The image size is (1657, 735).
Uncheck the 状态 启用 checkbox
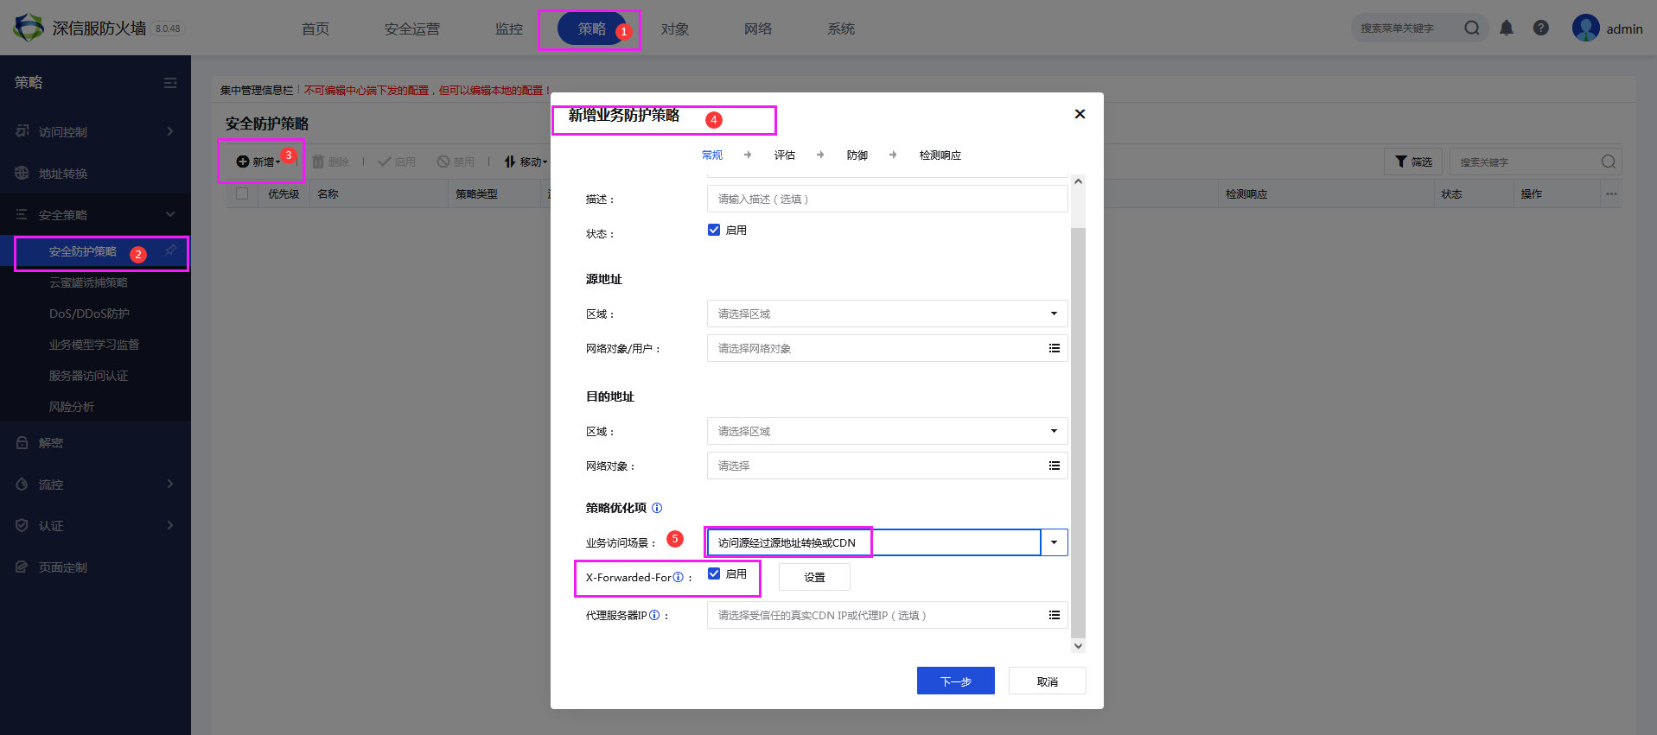coord(714,230)
